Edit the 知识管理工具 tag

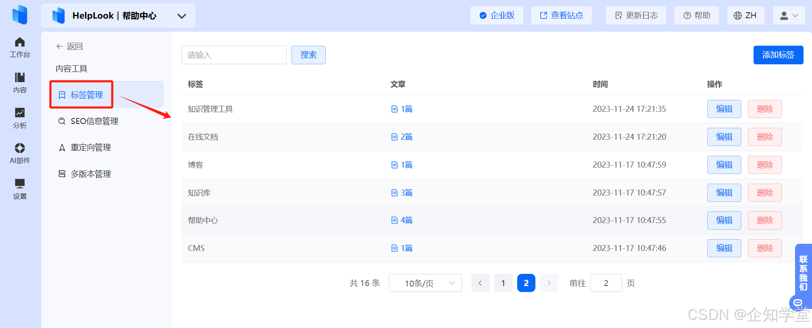[x=724, y=109]
